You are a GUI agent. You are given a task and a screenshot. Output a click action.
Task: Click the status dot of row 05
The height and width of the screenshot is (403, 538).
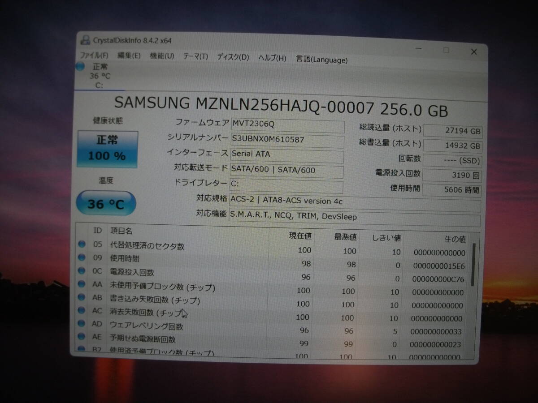pos(82,244)
